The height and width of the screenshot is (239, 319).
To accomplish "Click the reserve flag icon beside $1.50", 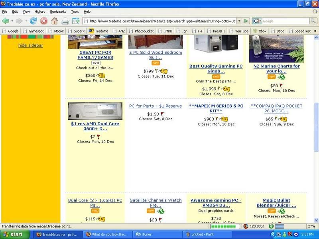I will 162,114.
